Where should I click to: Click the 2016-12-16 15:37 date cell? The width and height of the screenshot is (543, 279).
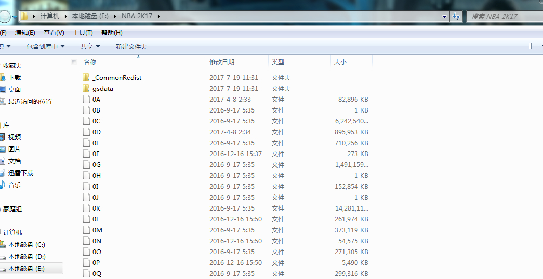coord(235,154)
